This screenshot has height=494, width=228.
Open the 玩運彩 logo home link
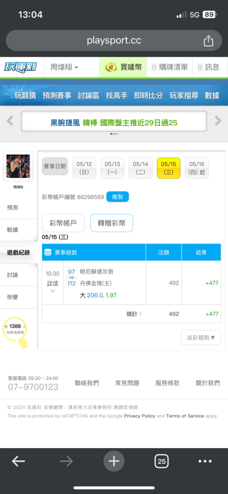(20, 67)
